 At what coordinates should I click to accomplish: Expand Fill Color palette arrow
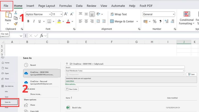pos(63,21)
